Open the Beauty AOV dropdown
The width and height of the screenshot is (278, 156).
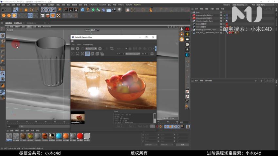coord(91,49)
